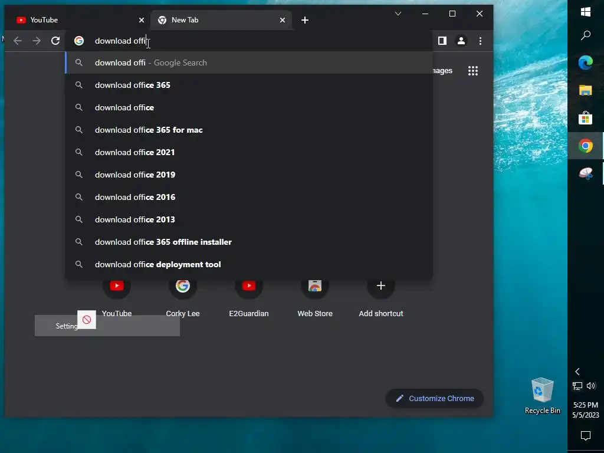This screenshot has width=604, height=453.
Task: Launch Microsoft Edge from the taskbar
Action: coord(586,63)
